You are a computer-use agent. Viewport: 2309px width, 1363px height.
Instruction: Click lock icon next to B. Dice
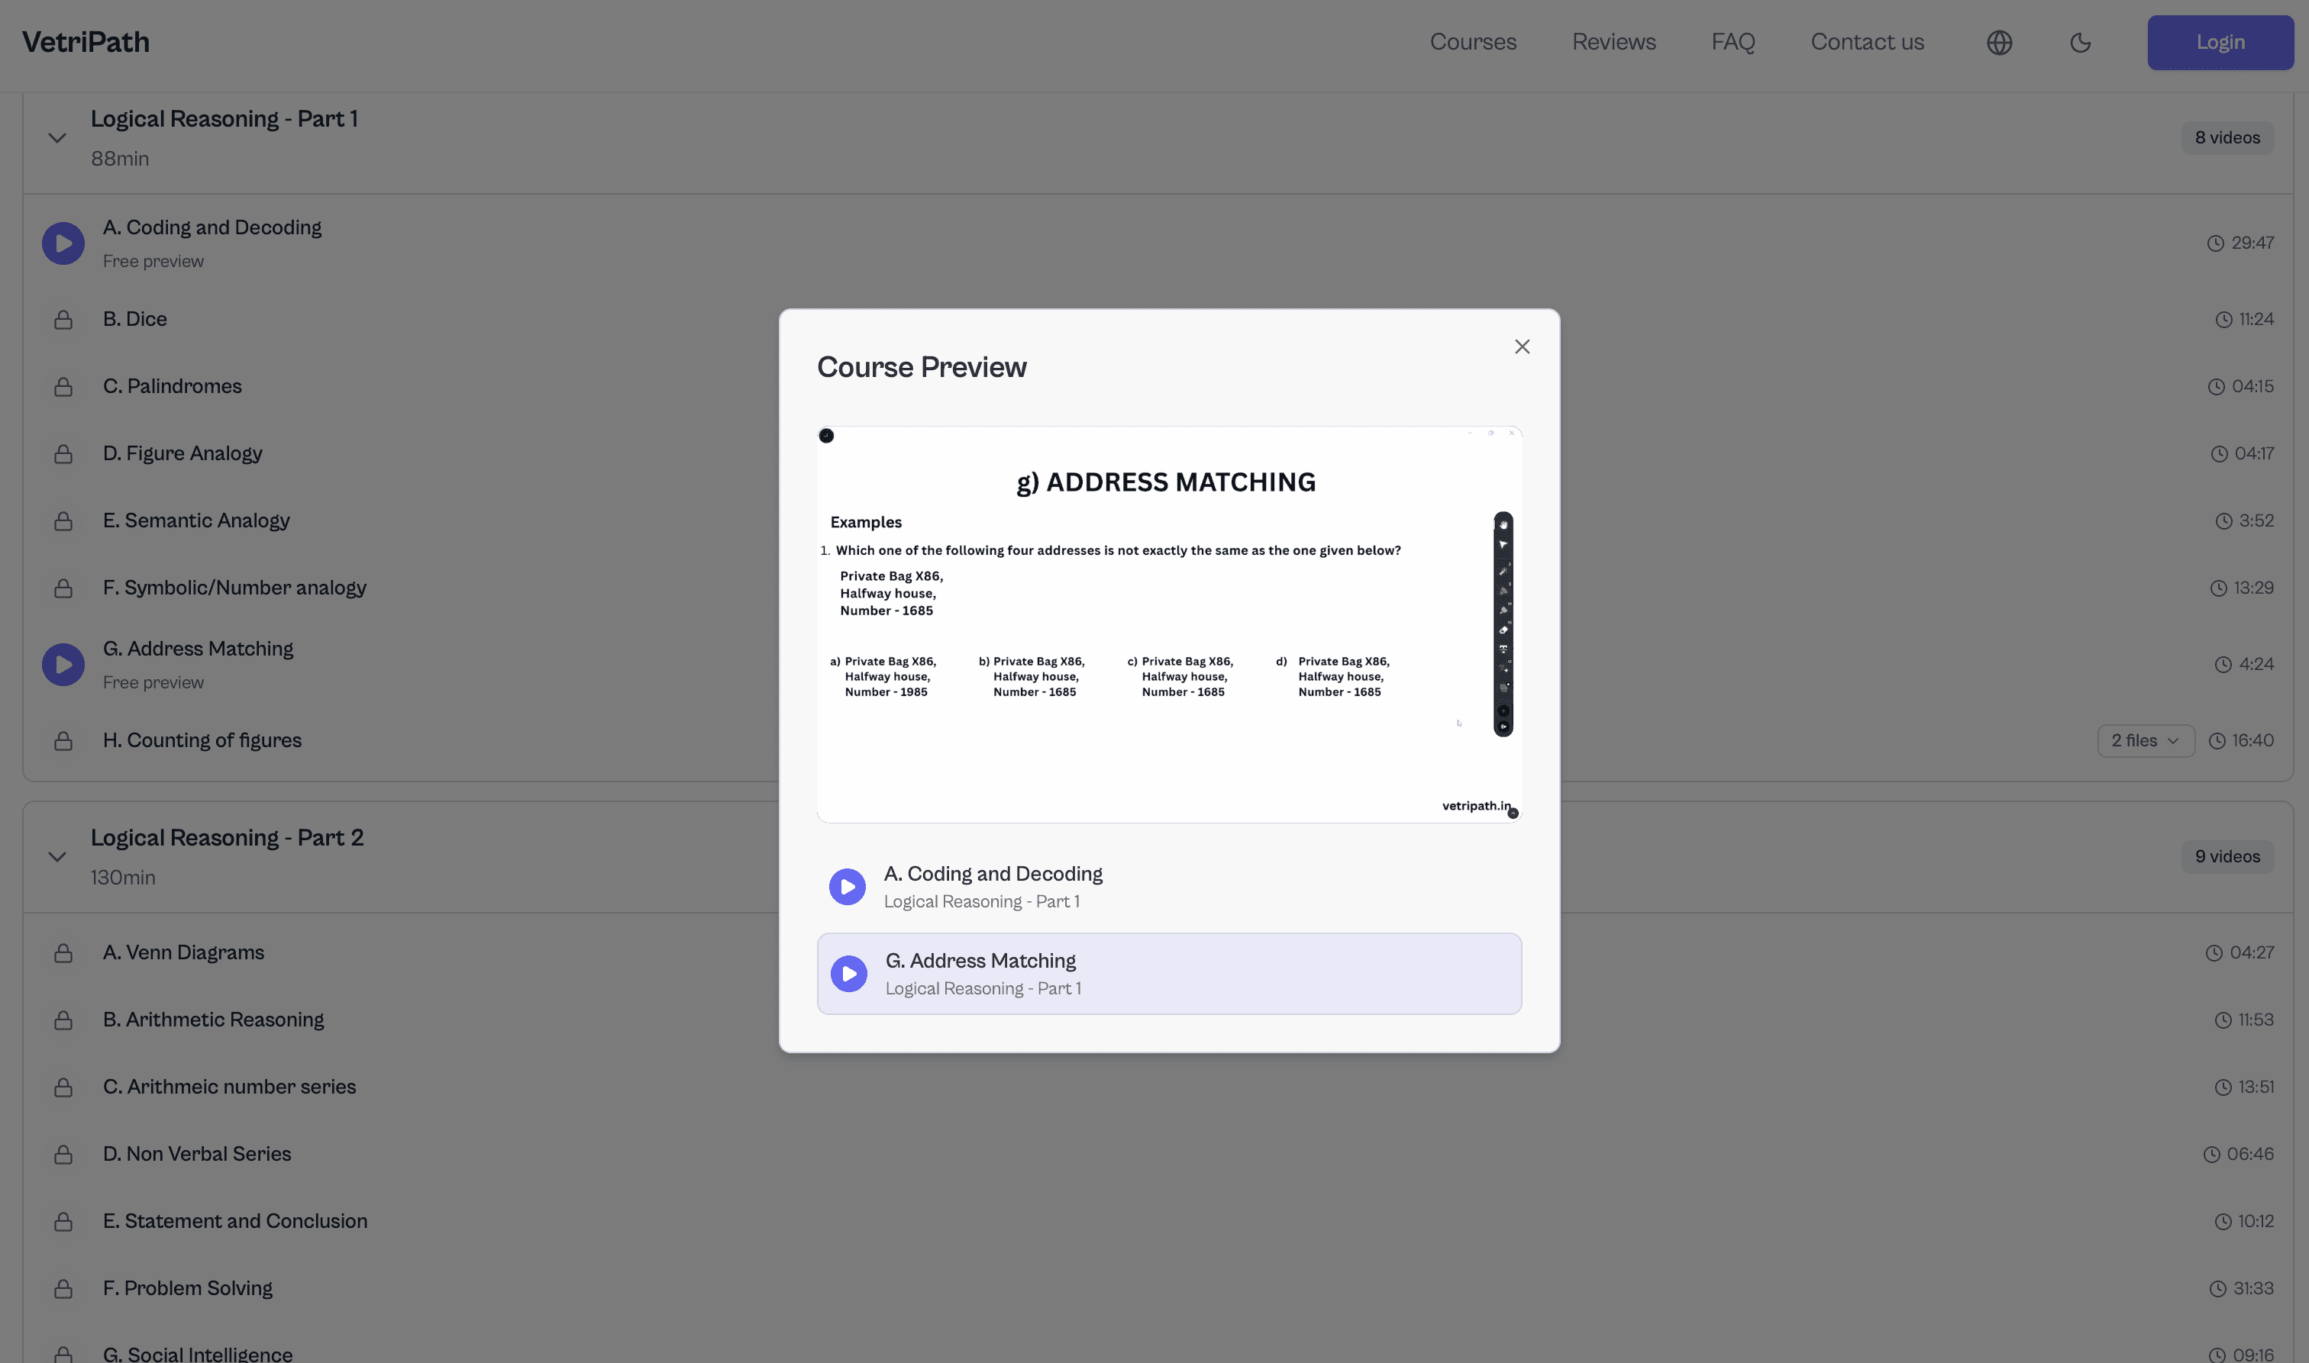[63, 320]
